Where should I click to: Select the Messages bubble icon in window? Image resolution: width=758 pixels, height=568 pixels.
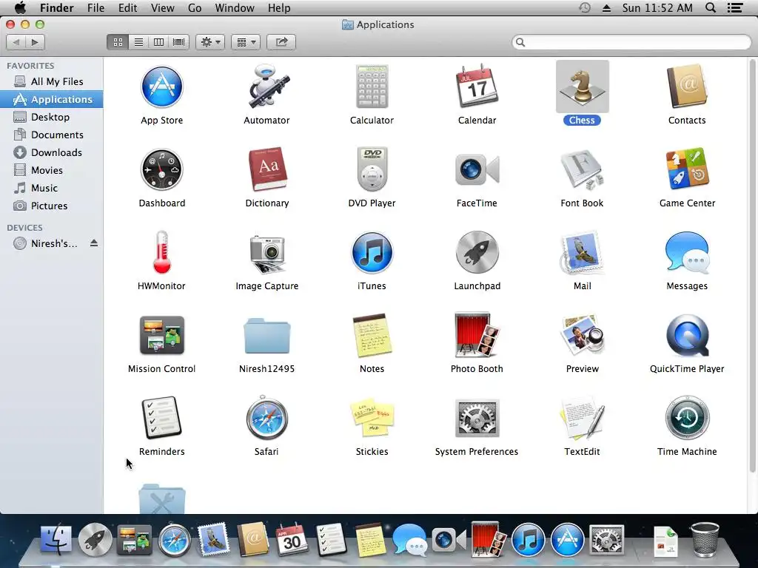point(687,253)
